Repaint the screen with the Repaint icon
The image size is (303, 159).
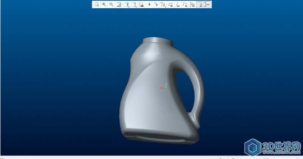[x=119, y=5]
